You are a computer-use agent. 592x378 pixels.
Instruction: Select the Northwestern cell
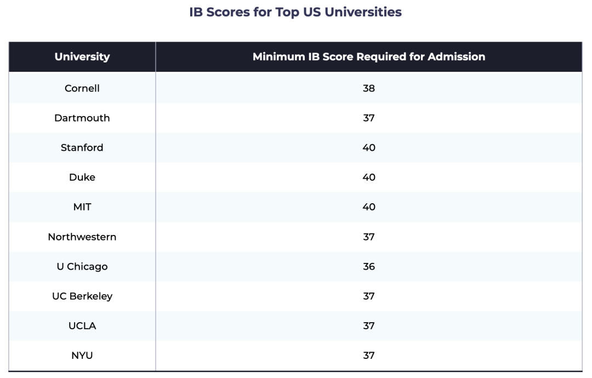click(x=82, y=237)
